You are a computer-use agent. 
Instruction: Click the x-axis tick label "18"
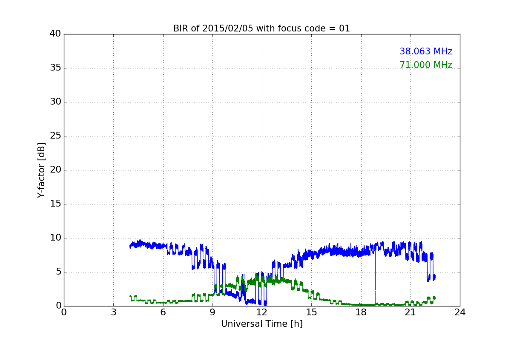click(361, 312)
